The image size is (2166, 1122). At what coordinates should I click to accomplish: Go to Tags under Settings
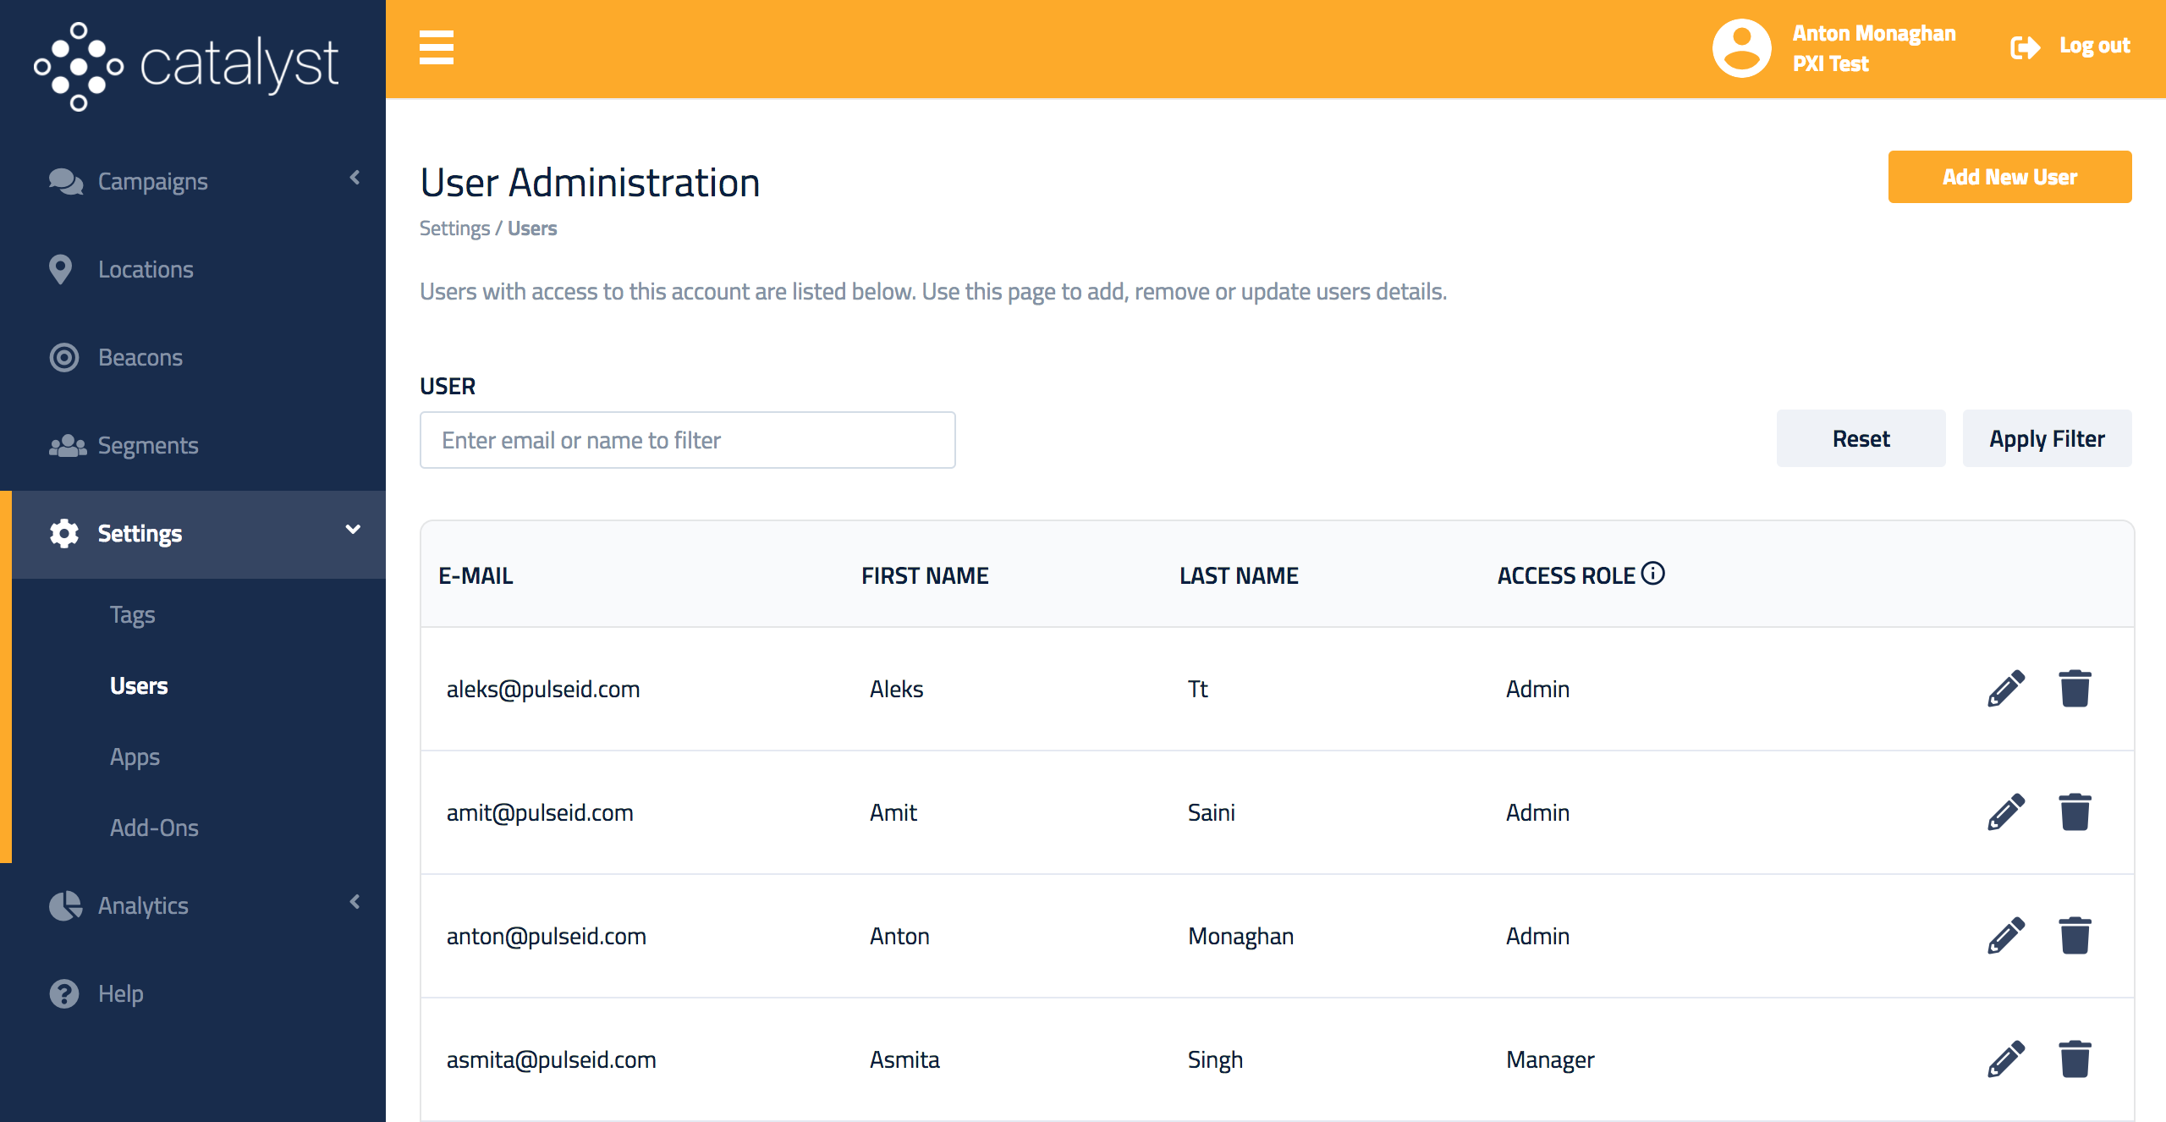click(133, 615)
